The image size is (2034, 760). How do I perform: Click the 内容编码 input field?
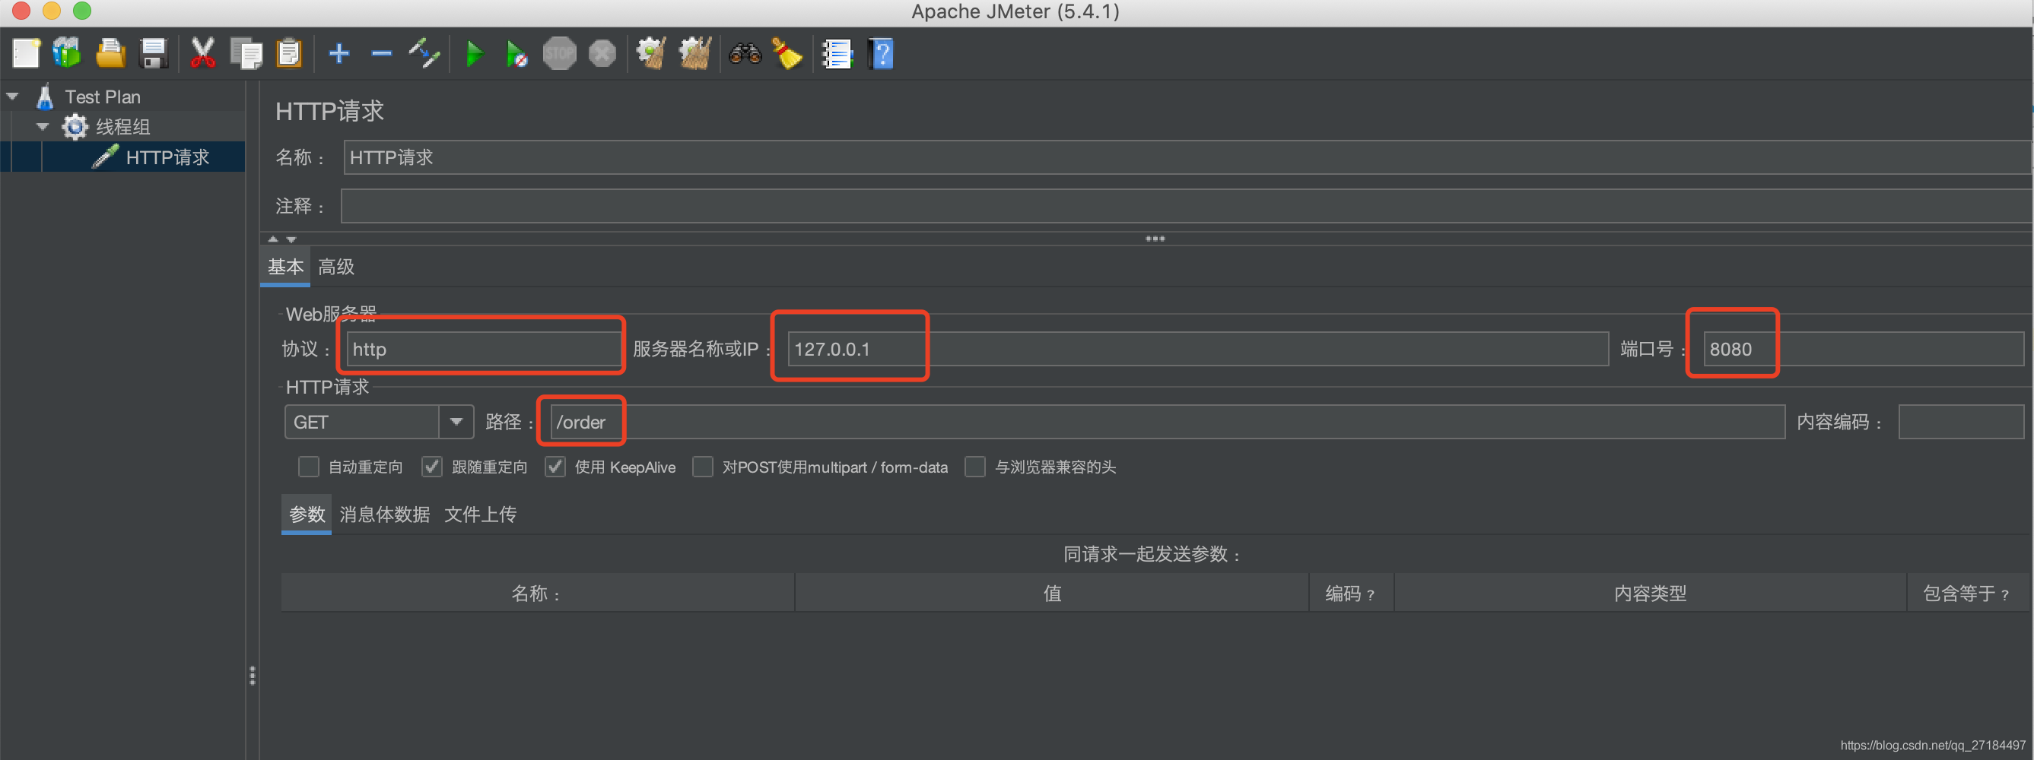1960,423
